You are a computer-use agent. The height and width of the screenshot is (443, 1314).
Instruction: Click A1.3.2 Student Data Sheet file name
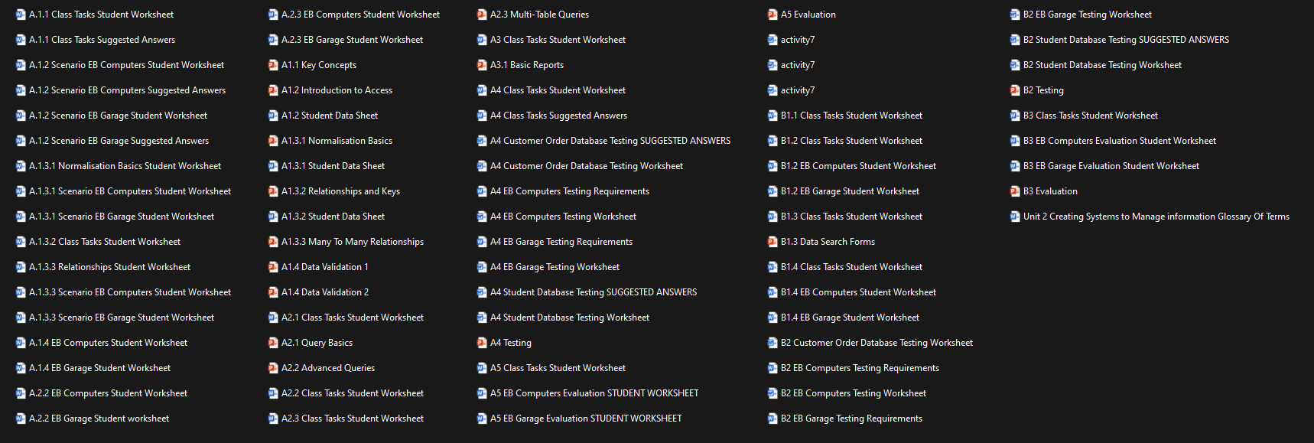(x=333, y=217)
